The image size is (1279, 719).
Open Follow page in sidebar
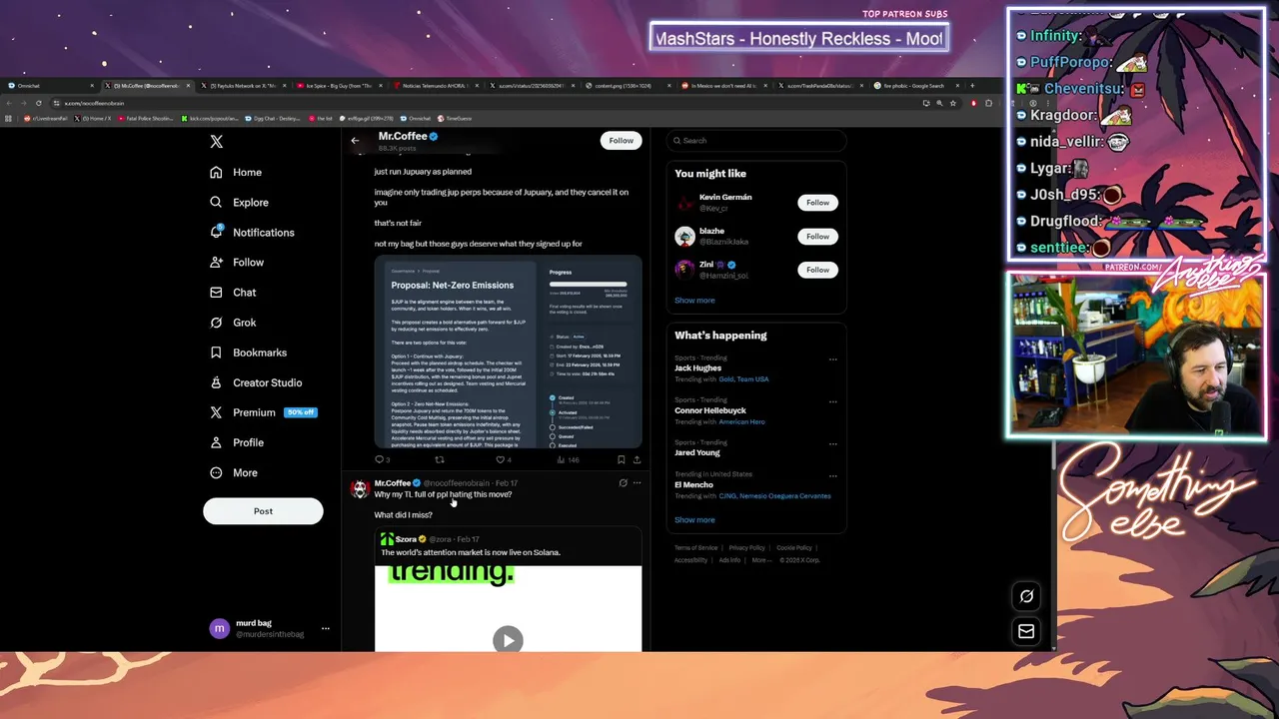236,262
